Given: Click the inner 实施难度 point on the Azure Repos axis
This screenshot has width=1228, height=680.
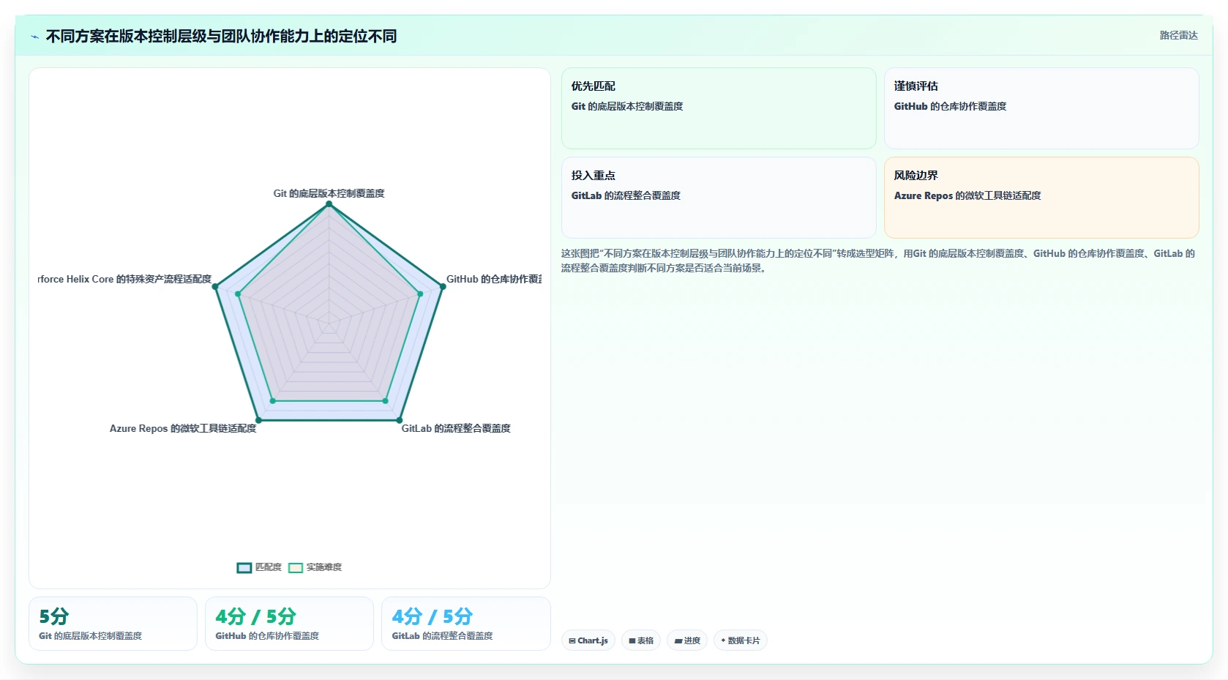Looking at the screenshot, I should coord(273,401).
